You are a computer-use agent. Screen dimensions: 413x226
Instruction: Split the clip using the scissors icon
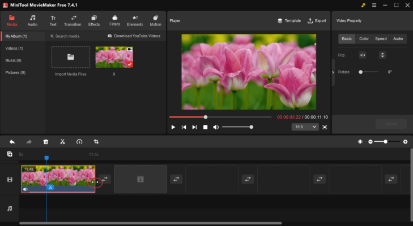click(63, 142)
